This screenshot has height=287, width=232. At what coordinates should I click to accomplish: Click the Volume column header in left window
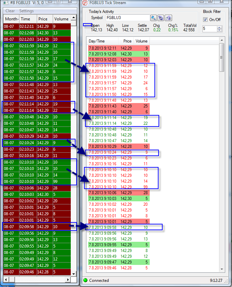(62, 19)
